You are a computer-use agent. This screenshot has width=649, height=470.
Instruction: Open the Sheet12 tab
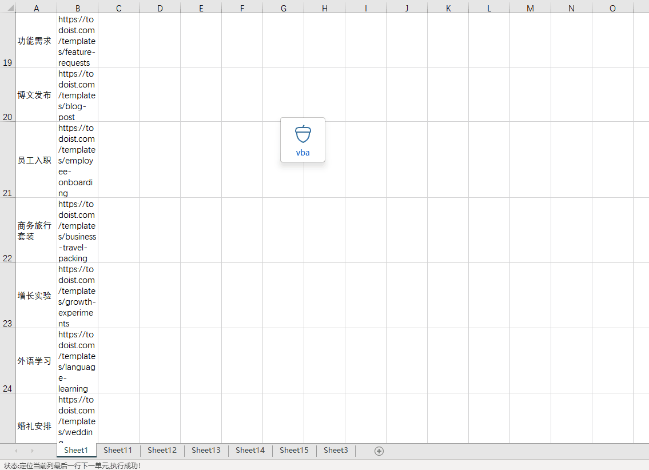[x=162, y=451]
